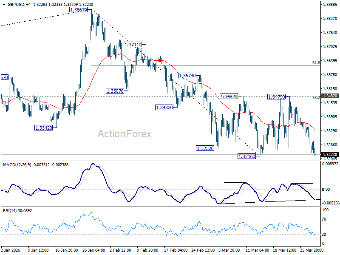The height and width of the screenshot is (255, 340).
Task: Select the 1.33420 low price label
Action: point(44,128)
